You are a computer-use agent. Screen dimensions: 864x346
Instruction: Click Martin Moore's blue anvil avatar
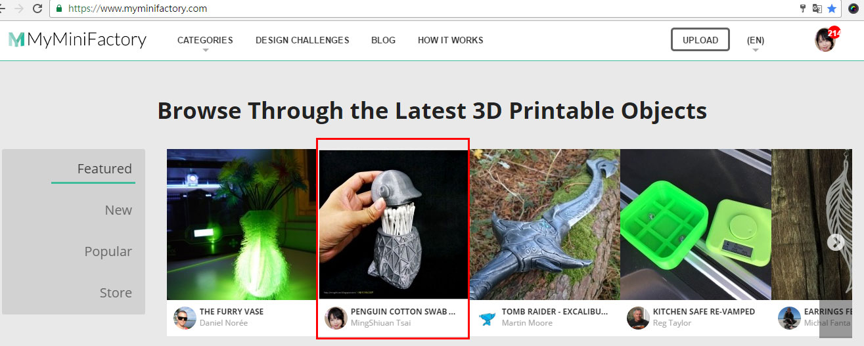[x=487, y=318]
